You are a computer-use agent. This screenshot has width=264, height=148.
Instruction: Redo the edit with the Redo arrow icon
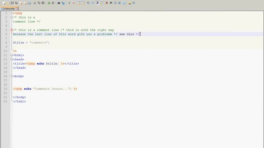pyautogui.click(x=53, y=3)
